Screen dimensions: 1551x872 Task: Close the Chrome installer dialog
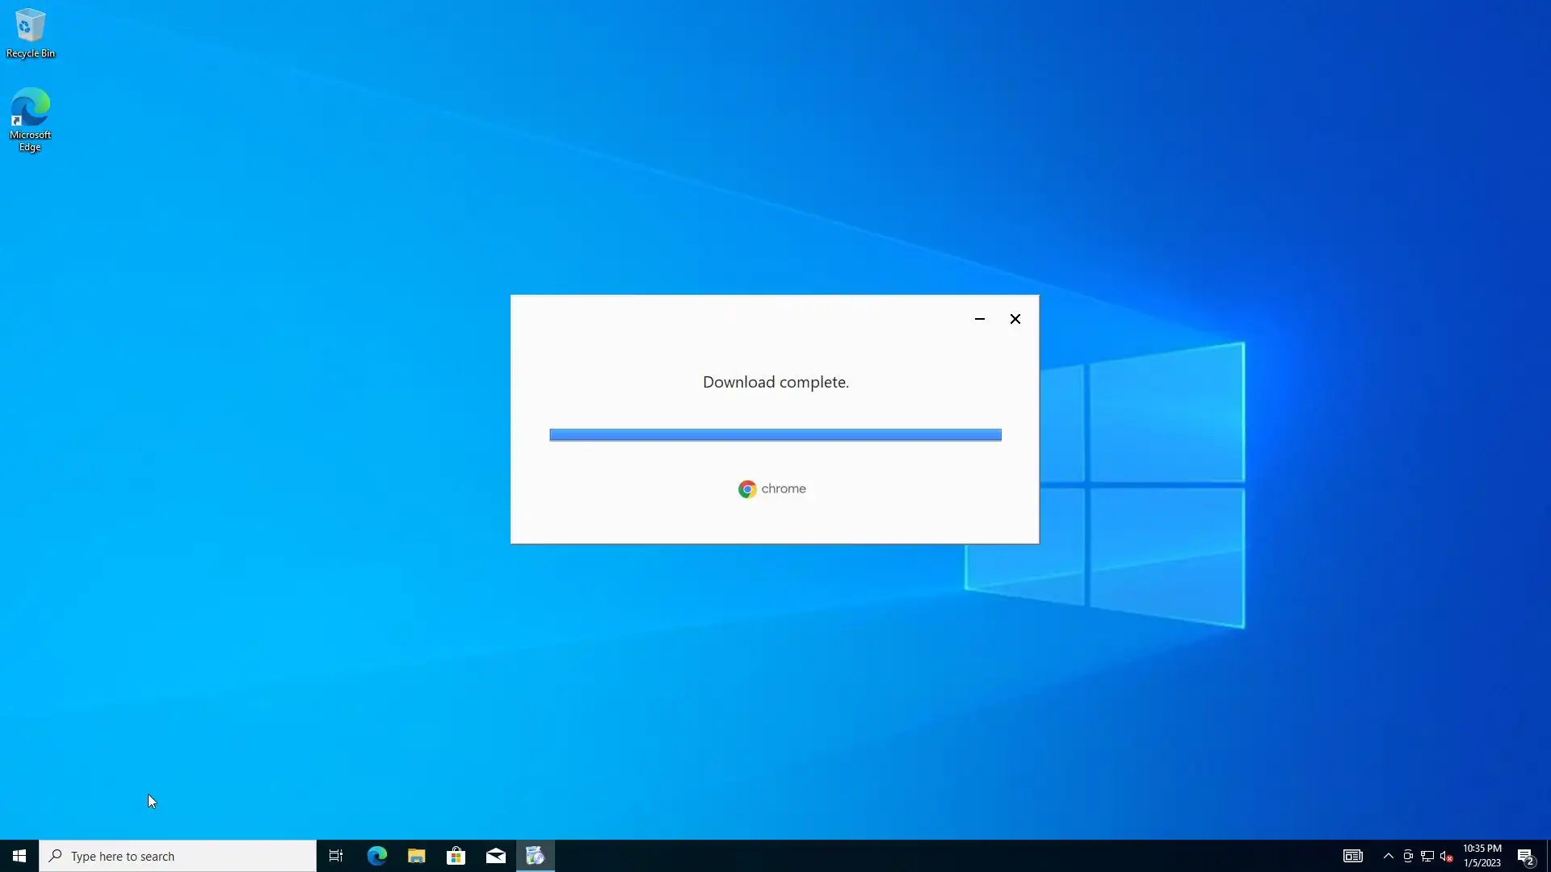1015,319
